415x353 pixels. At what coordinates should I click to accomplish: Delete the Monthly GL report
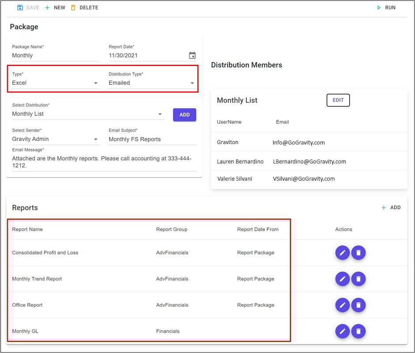pos(358,331)
